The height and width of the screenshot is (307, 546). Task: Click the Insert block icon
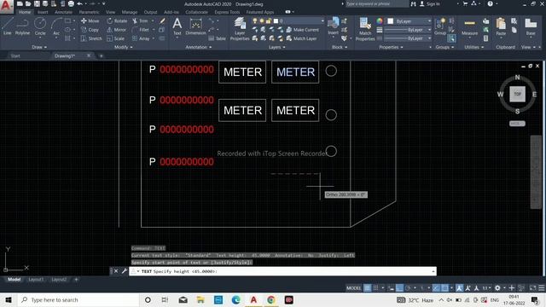pos(334,26)
